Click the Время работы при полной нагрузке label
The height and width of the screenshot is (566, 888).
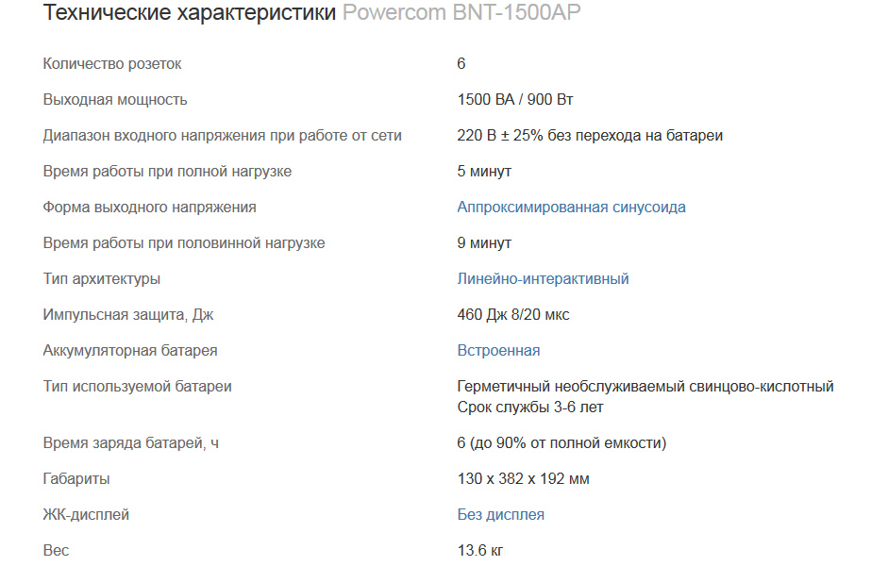pos(167,172)
